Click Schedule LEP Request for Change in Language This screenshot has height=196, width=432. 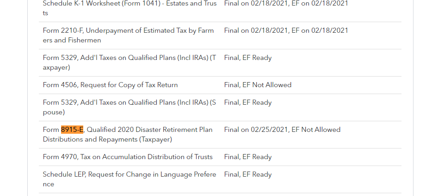129,175
